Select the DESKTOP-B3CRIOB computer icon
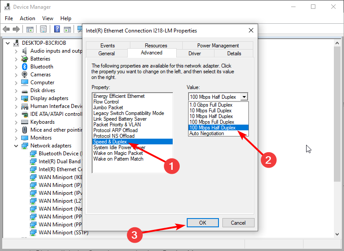Image resolution: width=344 pixels, height=251 pixels. click(x=16, y=43)
